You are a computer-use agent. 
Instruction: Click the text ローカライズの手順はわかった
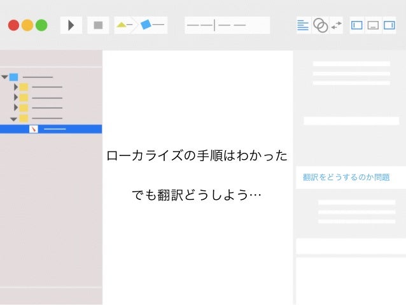tap(197, 155)
